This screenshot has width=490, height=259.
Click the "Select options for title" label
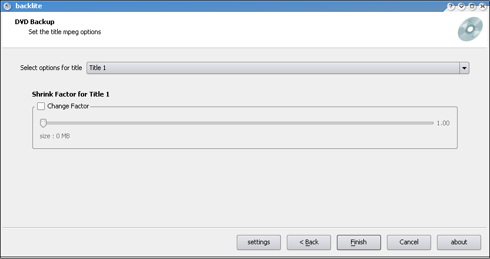(x=51, y=68)
